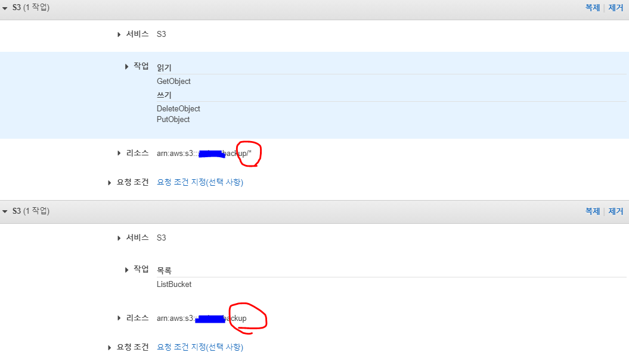Expand the second 요청 조건 row triangle
Image resolution: width=629 pixels, height=359 pixels.
[x=109, y=347]
